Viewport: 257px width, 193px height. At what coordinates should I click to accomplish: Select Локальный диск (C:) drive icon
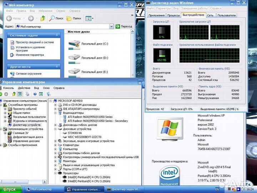click(74, 44)
